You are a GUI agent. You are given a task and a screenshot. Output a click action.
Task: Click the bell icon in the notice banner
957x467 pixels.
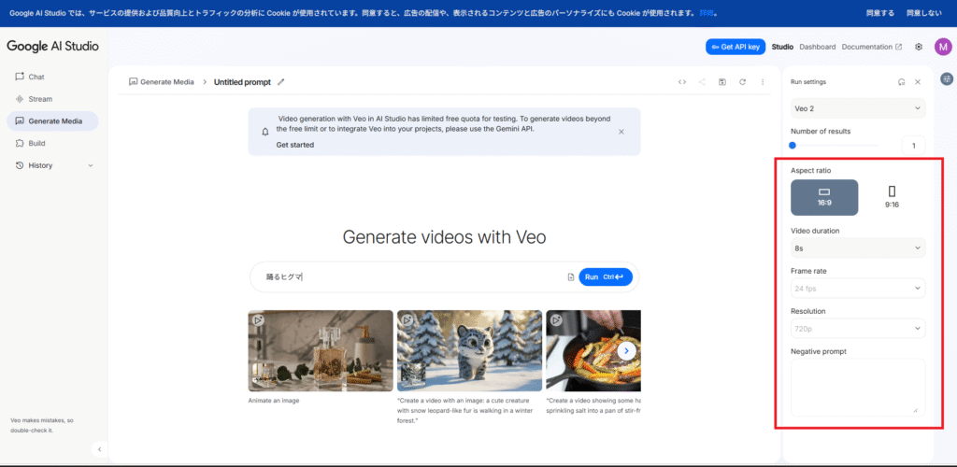[x=264, y=132]
